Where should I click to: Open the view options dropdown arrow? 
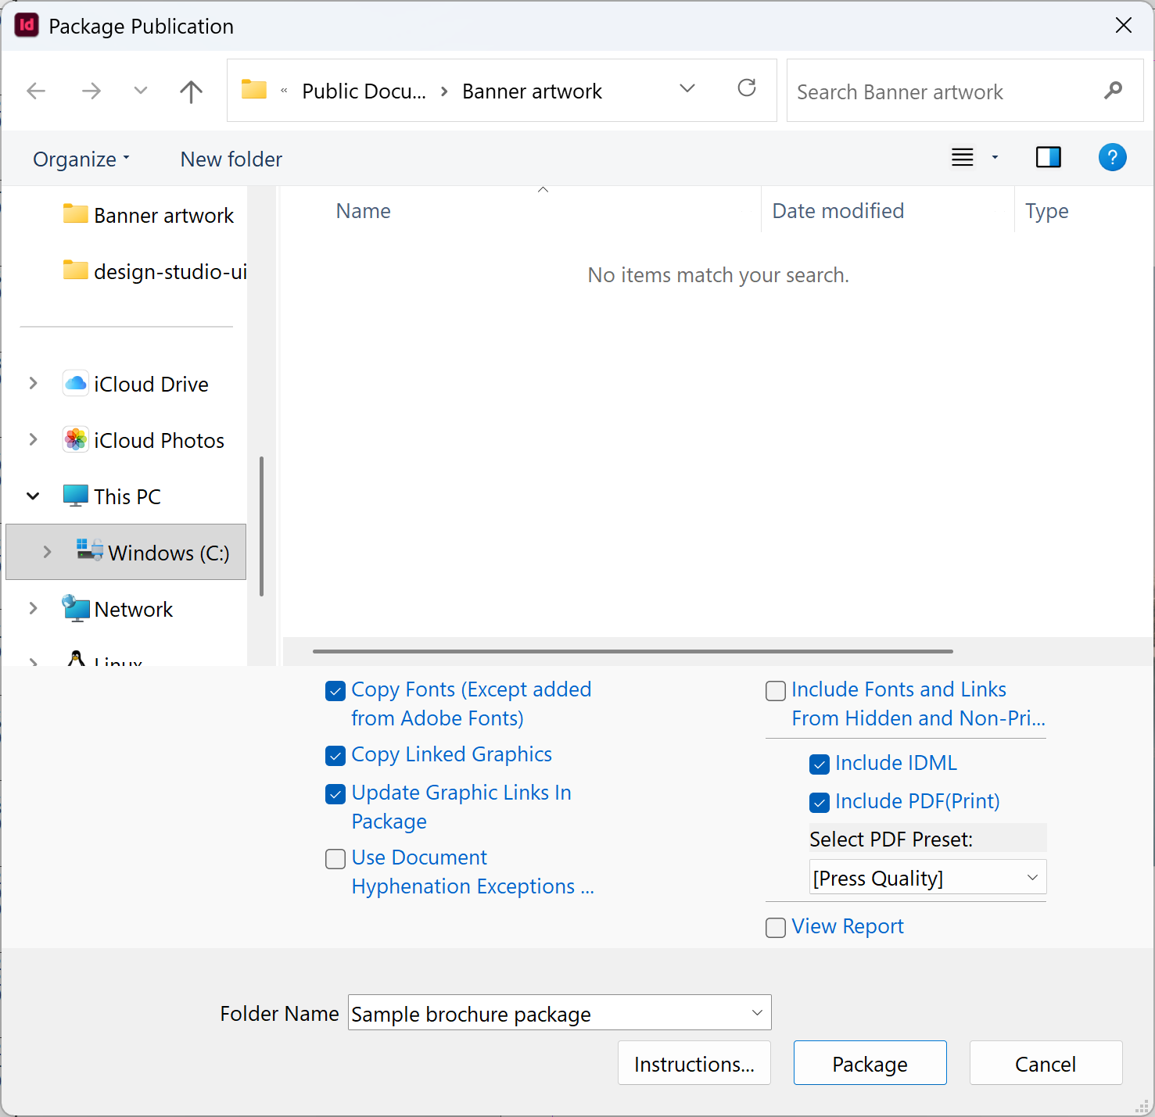(x=995, y=158)
